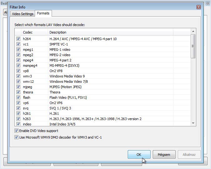Select the 'Windows Media Video 9' description

click(x=67, y=76)
